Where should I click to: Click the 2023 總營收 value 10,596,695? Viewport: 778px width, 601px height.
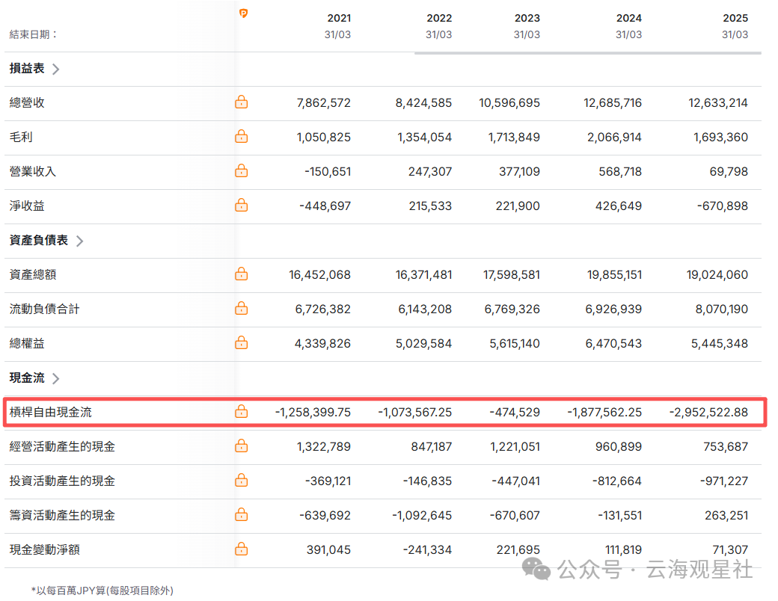coord(509,102)
